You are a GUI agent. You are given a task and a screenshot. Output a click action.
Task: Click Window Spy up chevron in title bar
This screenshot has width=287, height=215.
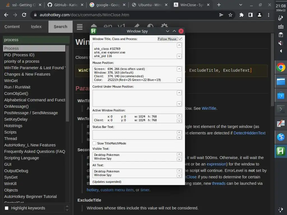pyautogui.click(x=174, y=31)
